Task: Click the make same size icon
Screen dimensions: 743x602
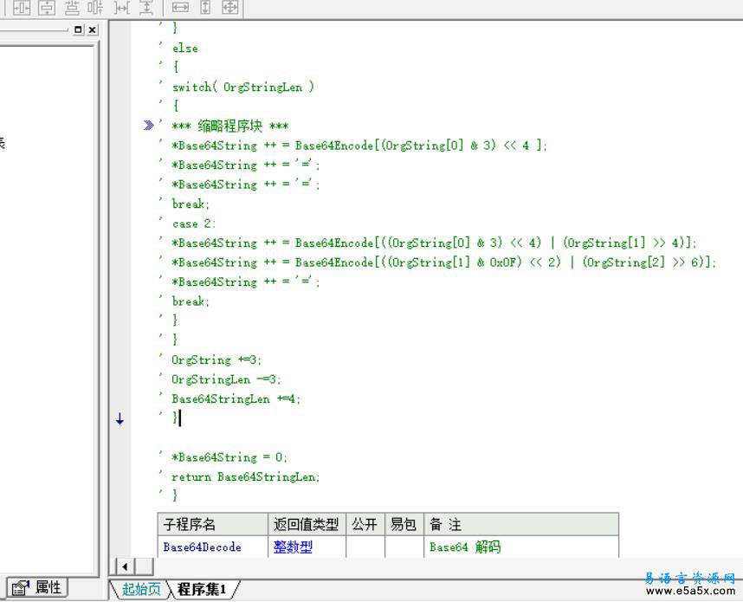Action: click(x=229, y=8)
